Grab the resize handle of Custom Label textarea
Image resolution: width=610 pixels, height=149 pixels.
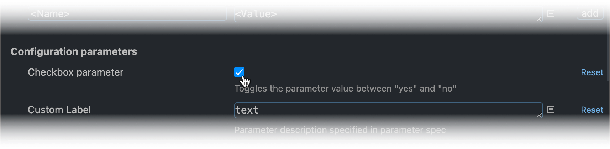(x=540, y=115)
